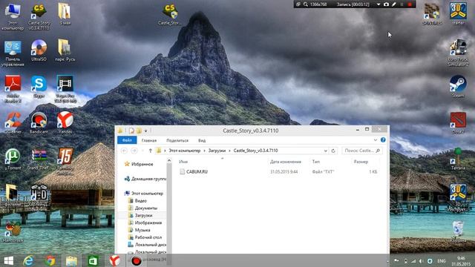Image resolution: width=475 pixels, height=267 pixels.
Task: Open the Terraria desktop shortcut
Action: 458,159
